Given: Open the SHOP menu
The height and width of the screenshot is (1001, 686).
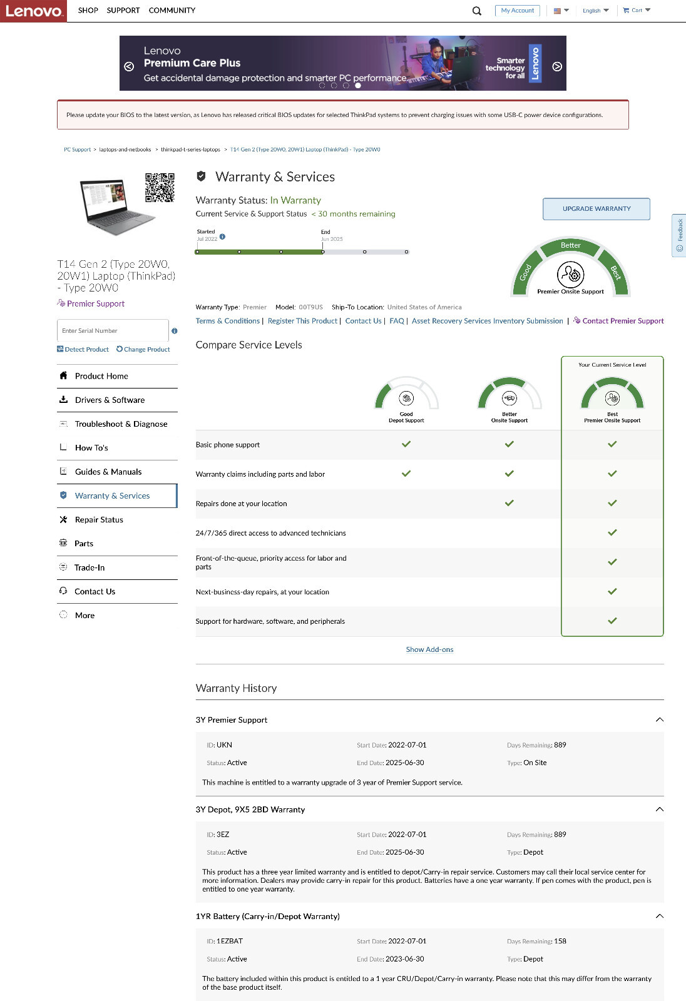Looking at the screenshot, I should tap(88, 11).
